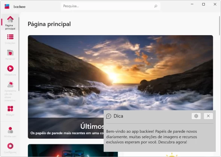
Task: Click the Dica speech bubble icon
Action: click(x=109, y=116)
